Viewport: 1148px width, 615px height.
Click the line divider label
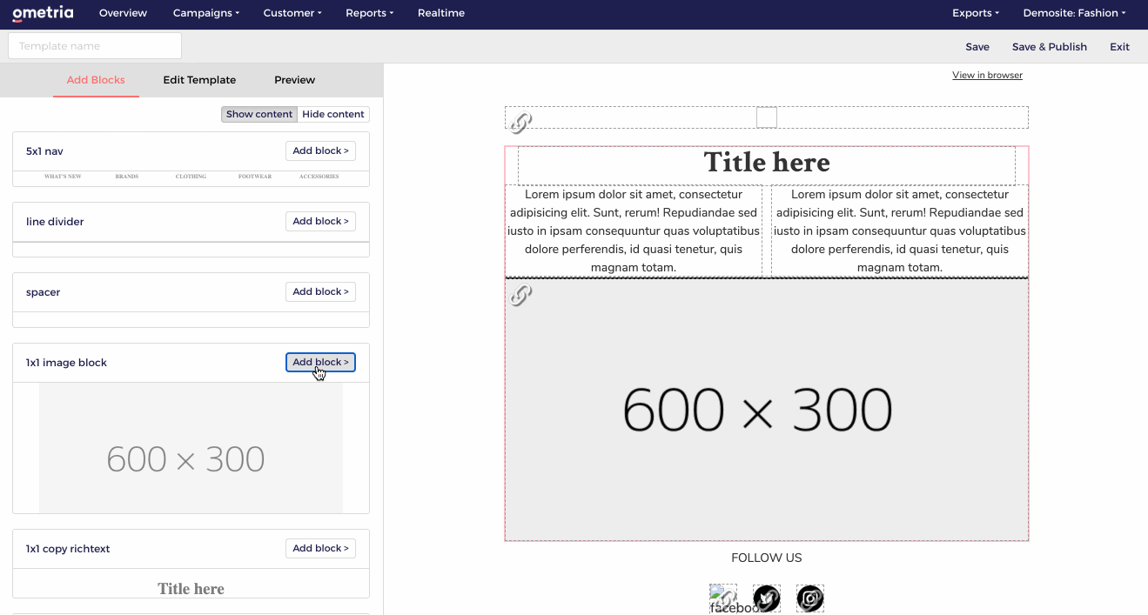pos(55,222)
